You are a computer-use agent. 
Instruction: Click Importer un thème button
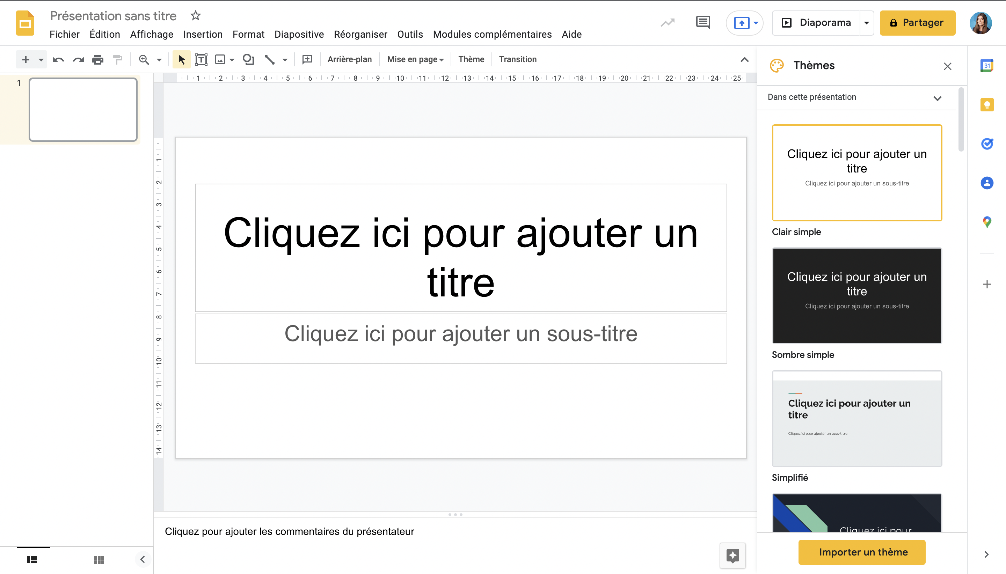(862, 552)
